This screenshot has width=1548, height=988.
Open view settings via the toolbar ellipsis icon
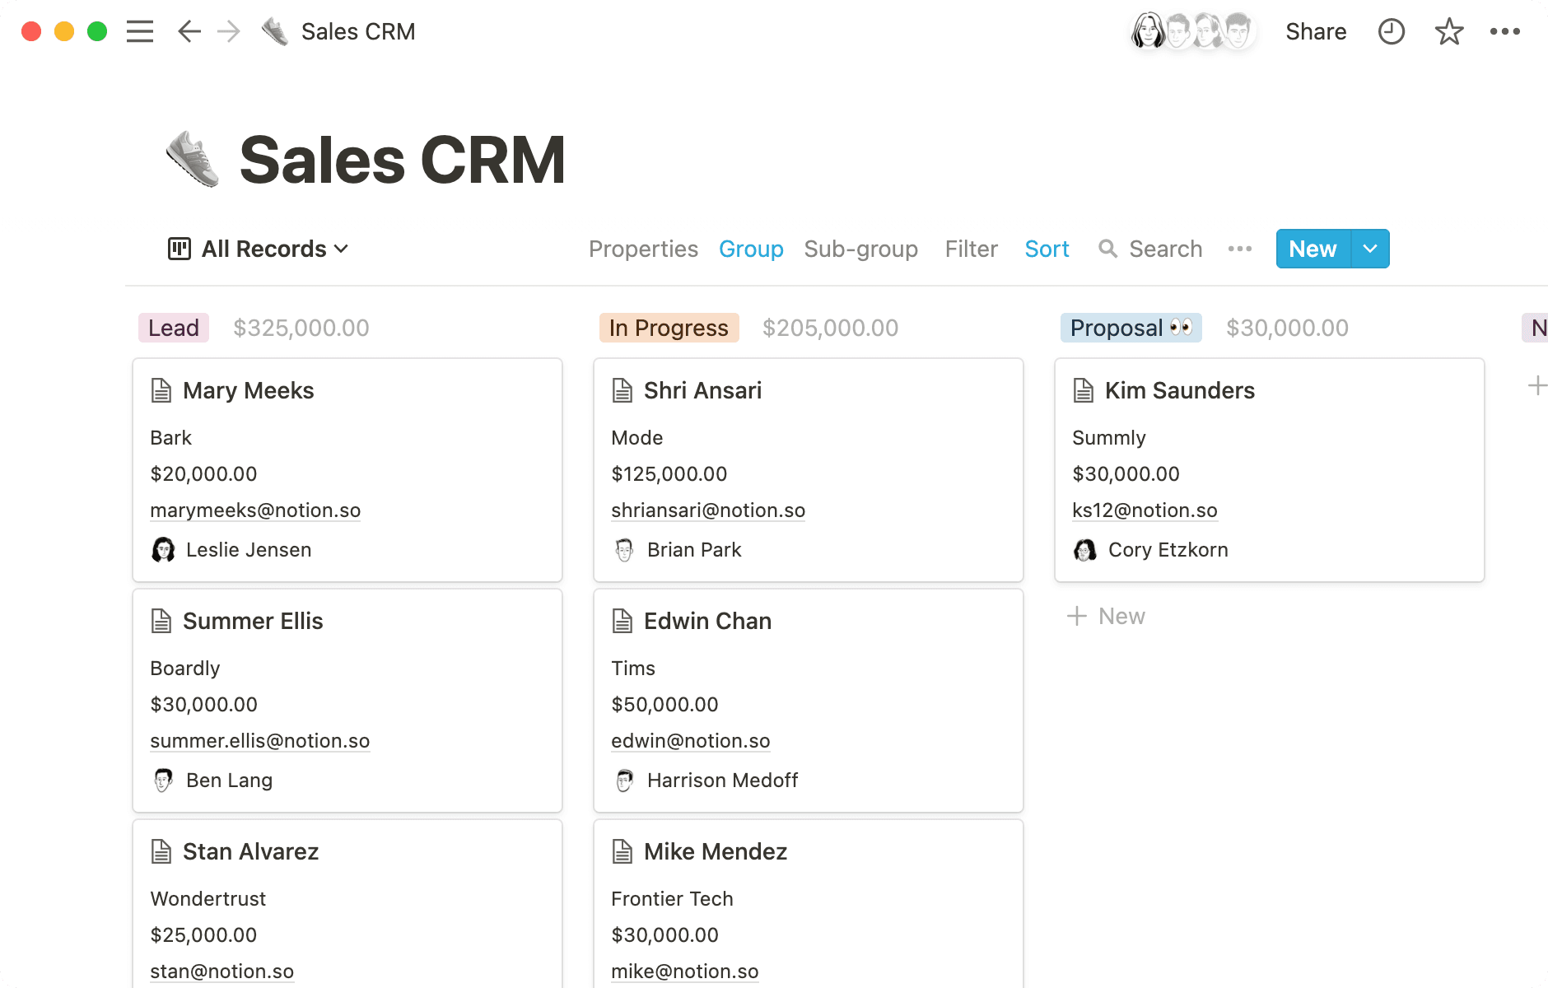(x=1239, y=249)
